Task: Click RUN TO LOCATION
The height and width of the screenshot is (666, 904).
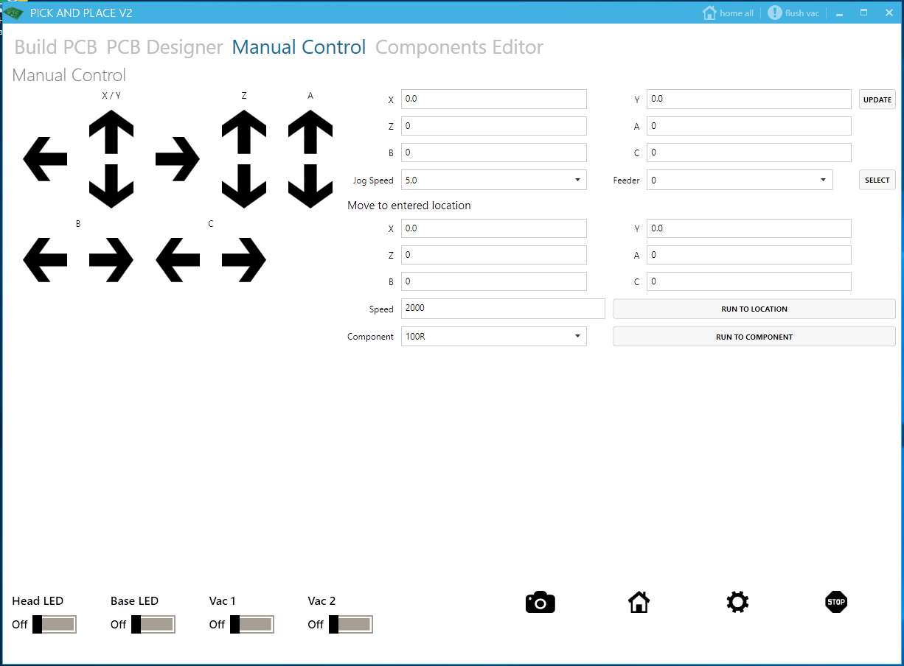Action: tap(754, 308)
